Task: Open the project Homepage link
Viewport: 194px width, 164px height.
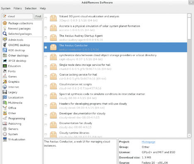Action: 148,142
